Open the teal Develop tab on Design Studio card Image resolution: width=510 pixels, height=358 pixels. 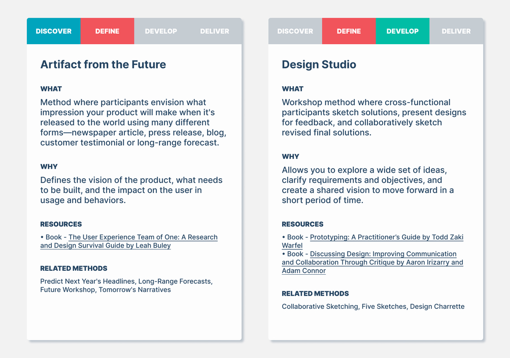(402, 31)
